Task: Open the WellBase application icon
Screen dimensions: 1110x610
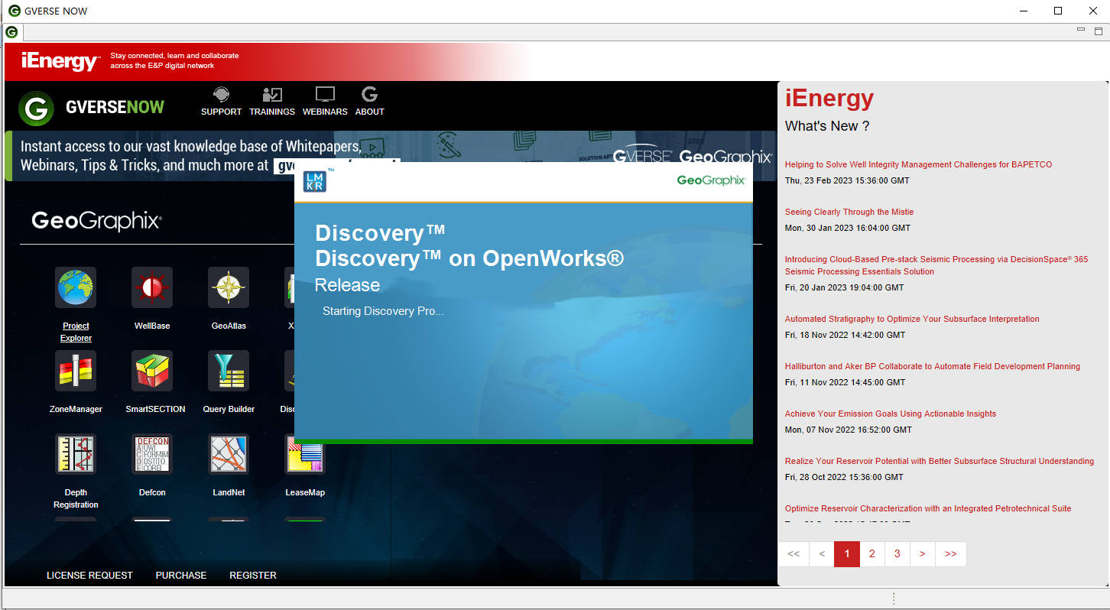Action: (x=152, y=287)
